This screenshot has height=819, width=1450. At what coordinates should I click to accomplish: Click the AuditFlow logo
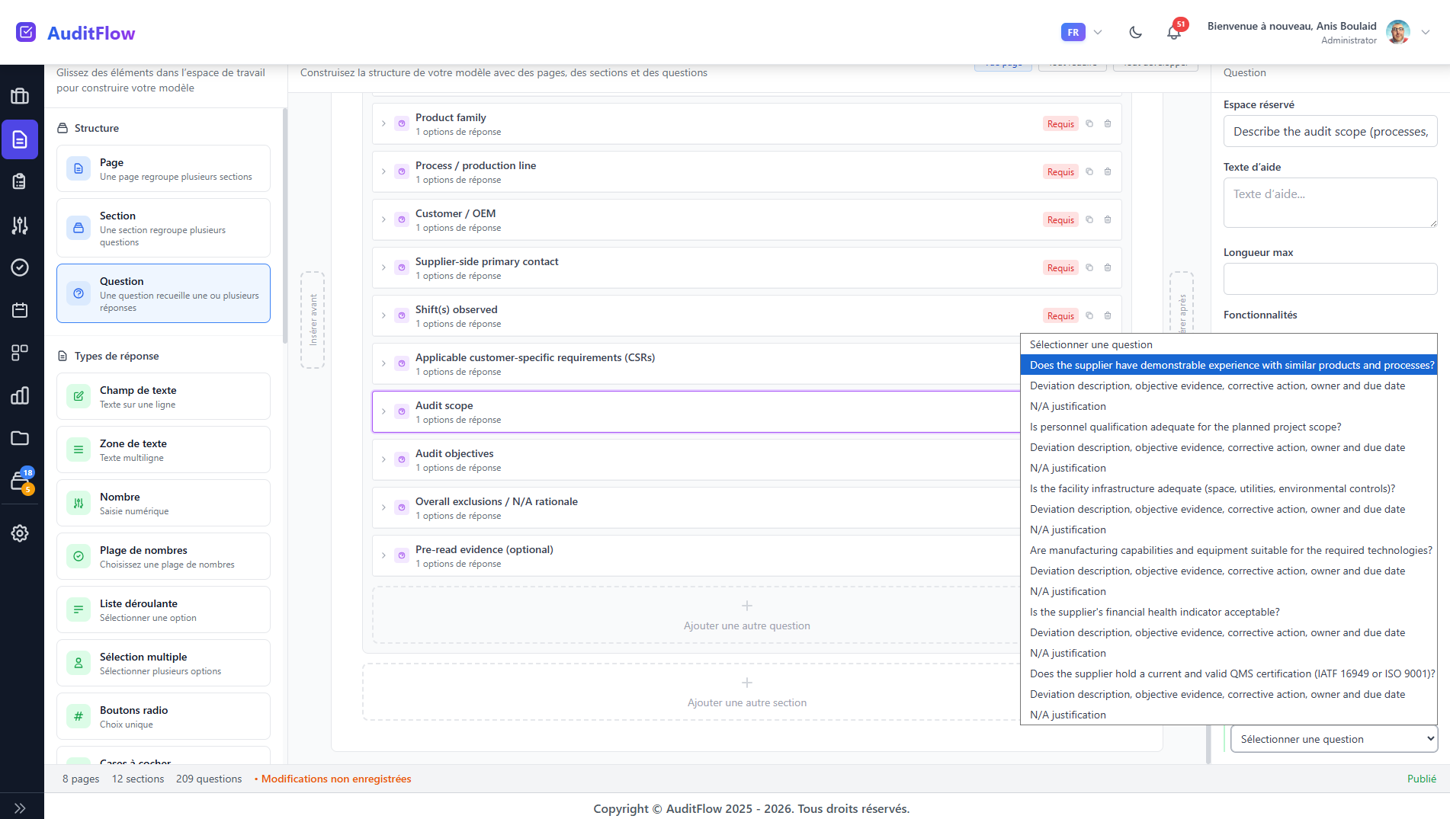click(75, 33)
